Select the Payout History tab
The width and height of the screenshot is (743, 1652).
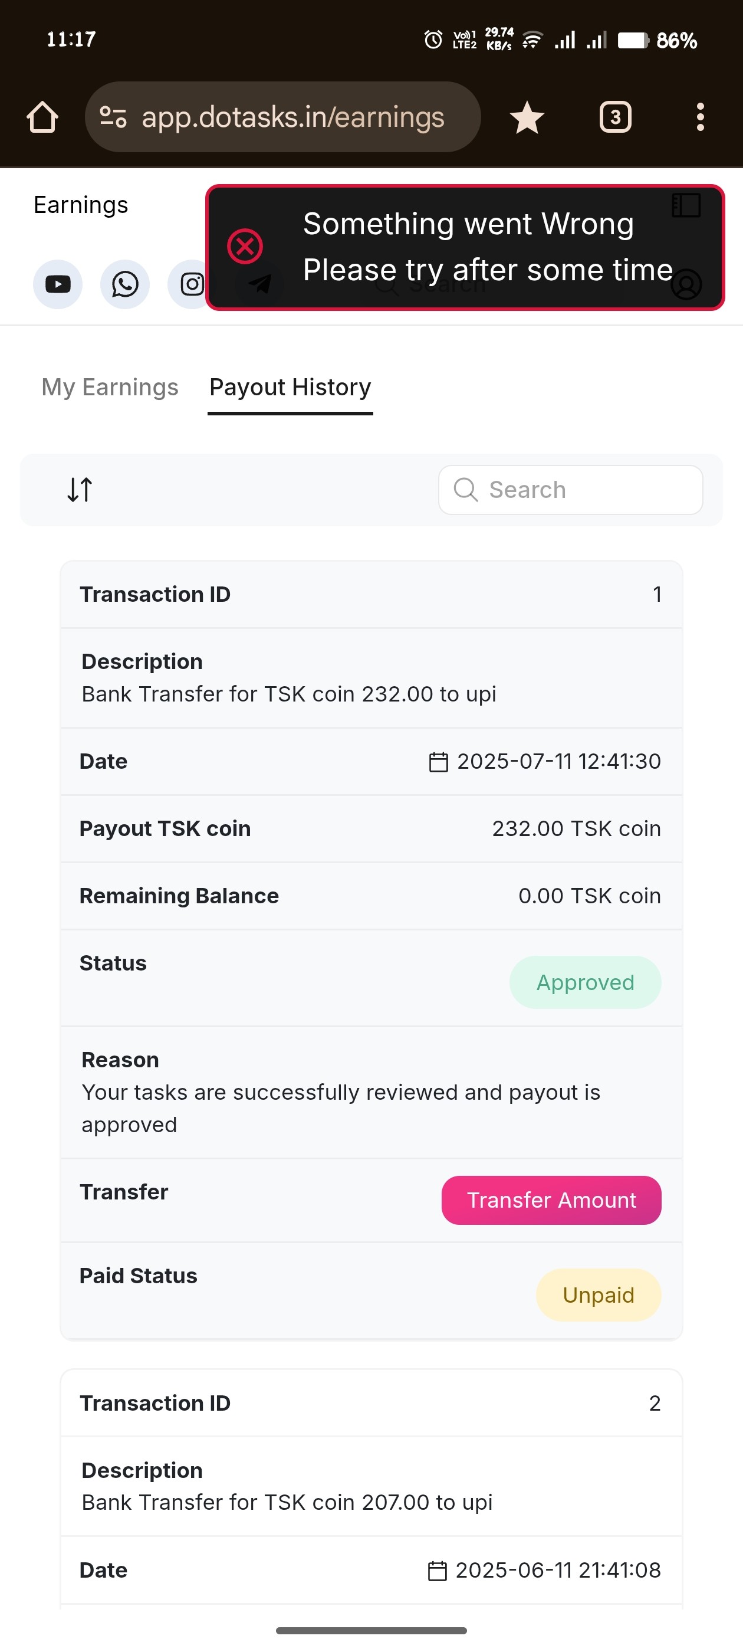[290, 388]
